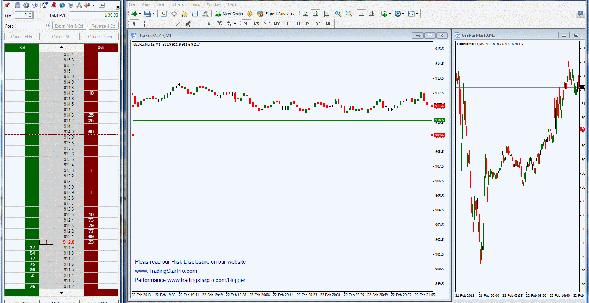Click the Cancel Offers button

pos(100,37)
